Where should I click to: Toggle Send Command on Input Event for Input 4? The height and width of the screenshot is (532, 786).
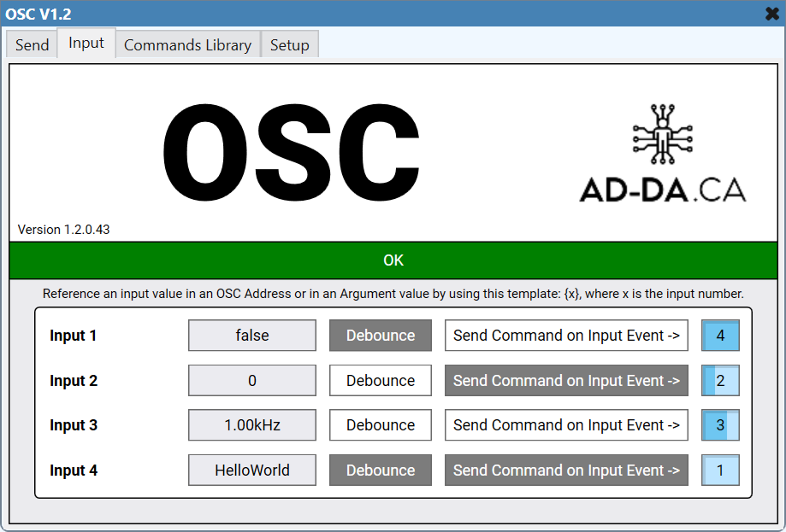point(566,471)
